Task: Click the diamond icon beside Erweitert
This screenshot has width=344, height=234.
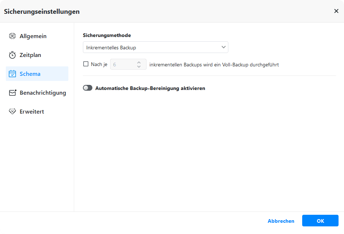Action: (x=12, y=112)
